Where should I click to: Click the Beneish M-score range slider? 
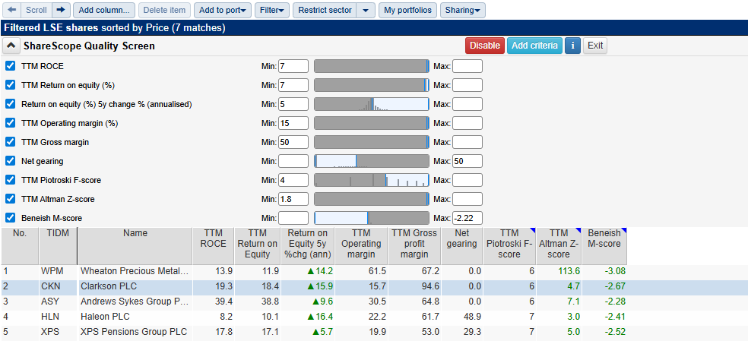[x=372, y=218]
